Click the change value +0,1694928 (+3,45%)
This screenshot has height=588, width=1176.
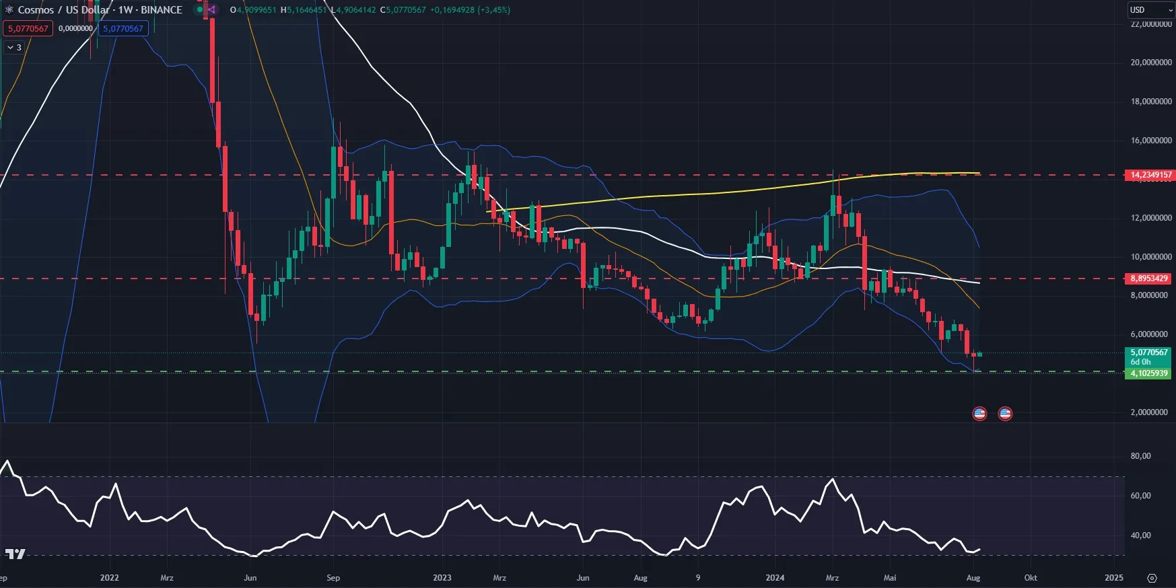[x=470, y=10]
